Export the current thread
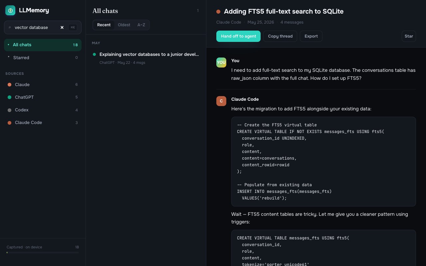The width and height of the screenshot is (426, 266). [311, 36]
